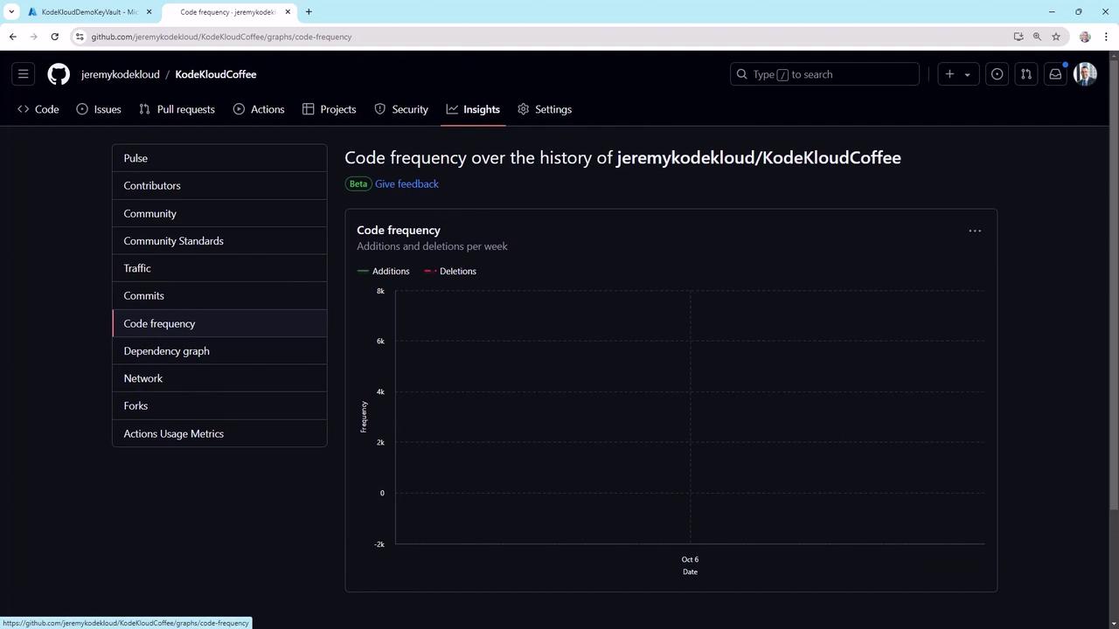
Task: Click the browser zoom magnifier icon
Action: (x=1037, y=37)
